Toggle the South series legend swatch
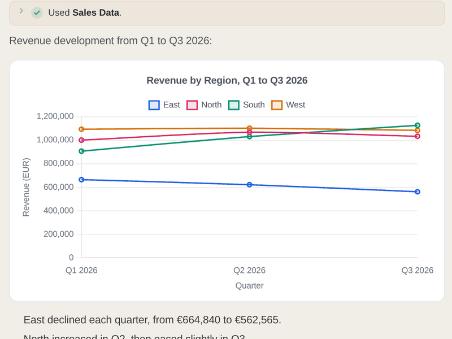Viewport: 452px width, 339px height. pyautogui.click(x=234, y=105)
